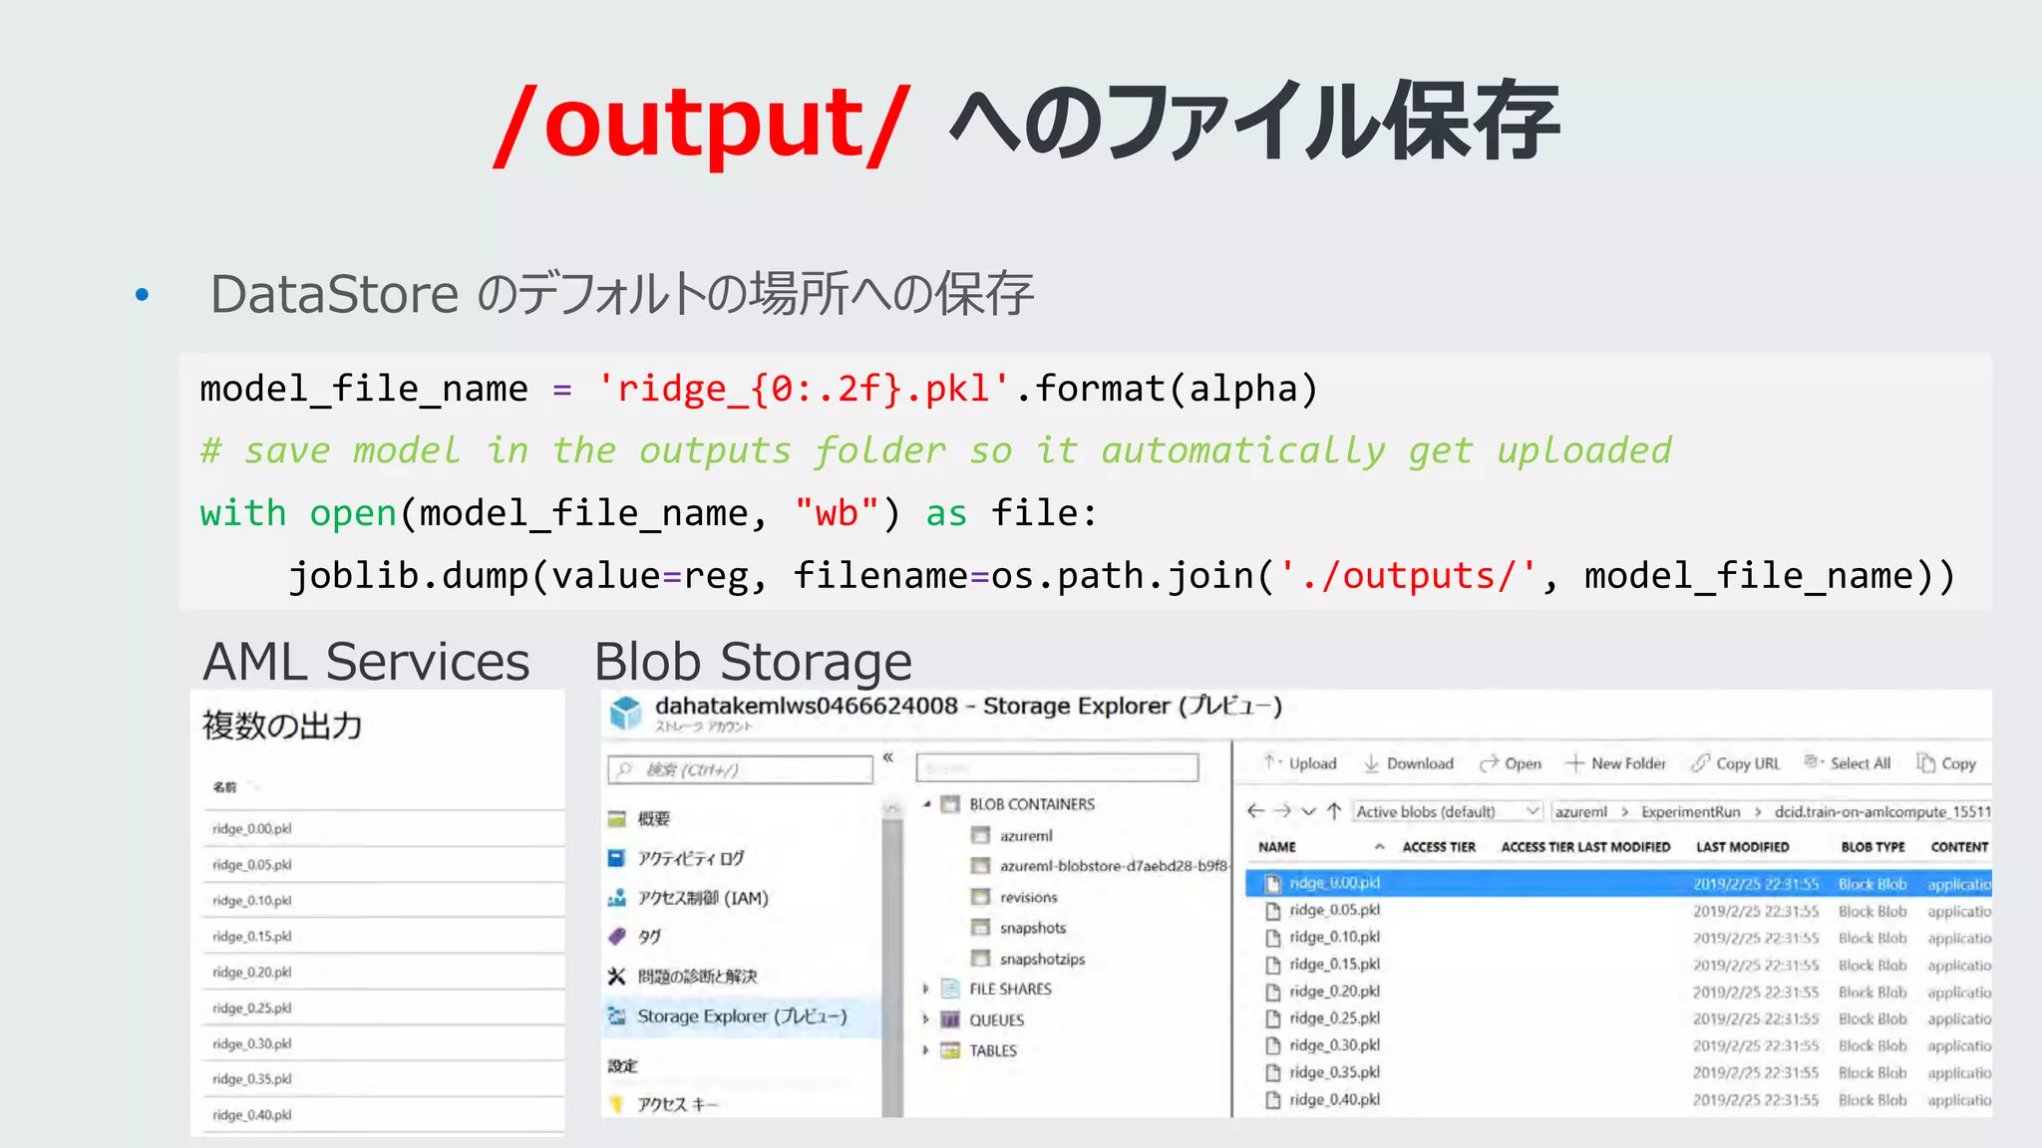Viewport: 2042px width, 1148px height.
Task: Expand the TABLES tree node
Action: click(926, 1050)
